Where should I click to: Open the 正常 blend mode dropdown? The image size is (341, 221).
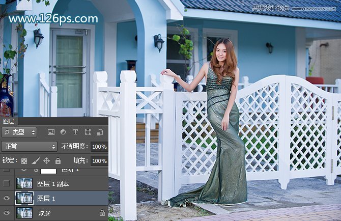(29, 147)
